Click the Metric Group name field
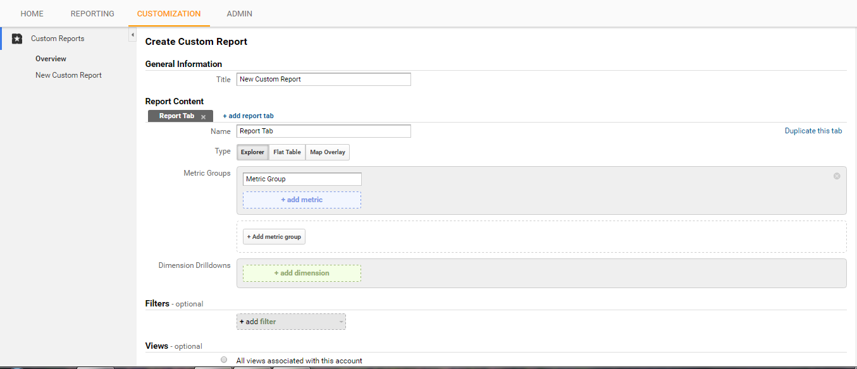 (x=302, y=179)
